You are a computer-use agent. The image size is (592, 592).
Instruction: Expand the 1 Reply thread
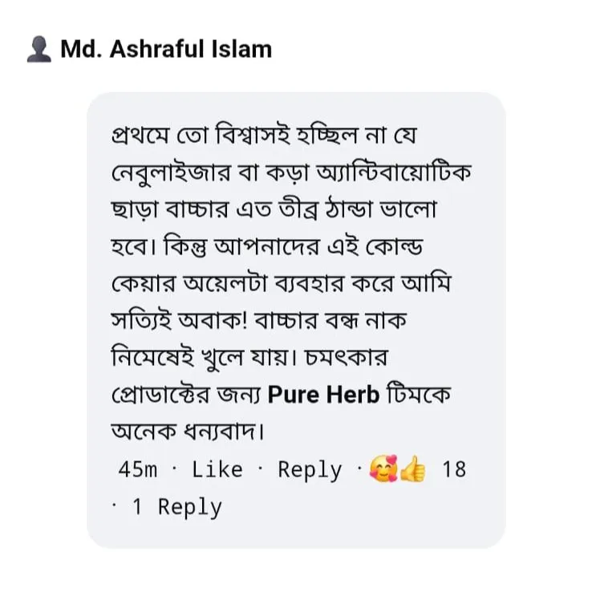point(176,507)
